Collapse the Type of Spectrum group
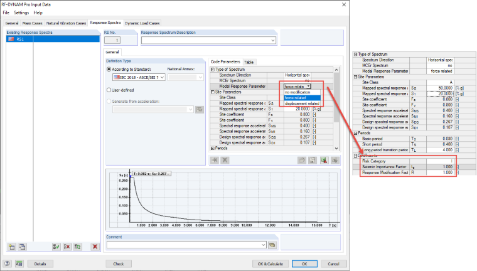This screenshot has height=271, width=477. [213, 70]
